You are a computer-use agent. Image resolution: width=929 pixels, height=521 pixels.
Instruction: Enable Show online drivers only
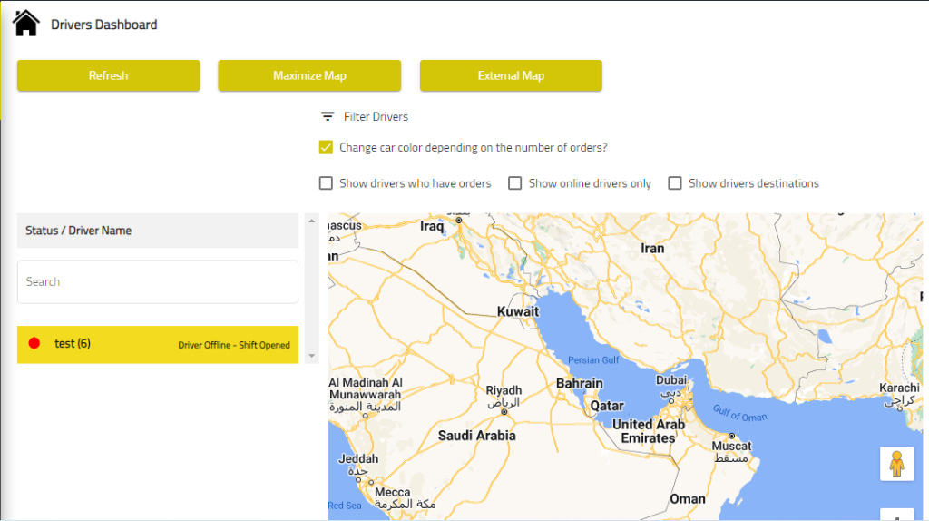(515, 183)
